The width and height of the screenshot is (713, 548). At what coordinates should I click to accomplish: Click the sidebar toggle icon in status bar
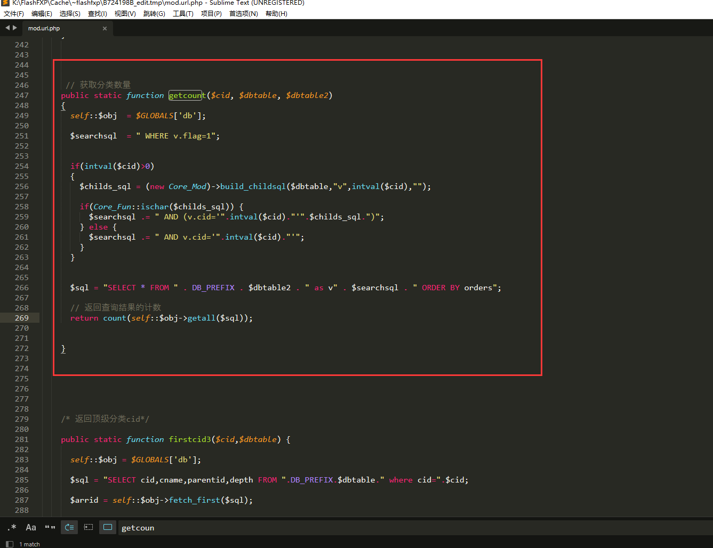(x=9, y=544)
